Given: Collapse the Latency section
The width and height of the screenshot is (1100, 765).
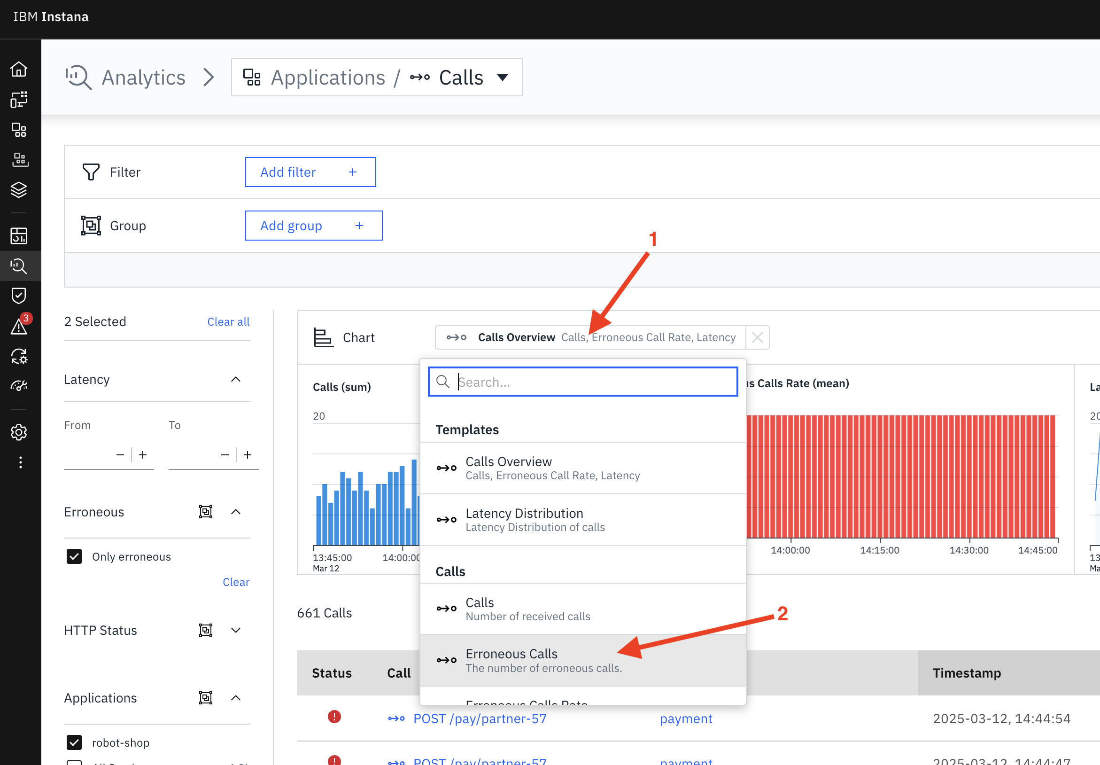Looking at the screenshot, I should coord(235,379).
